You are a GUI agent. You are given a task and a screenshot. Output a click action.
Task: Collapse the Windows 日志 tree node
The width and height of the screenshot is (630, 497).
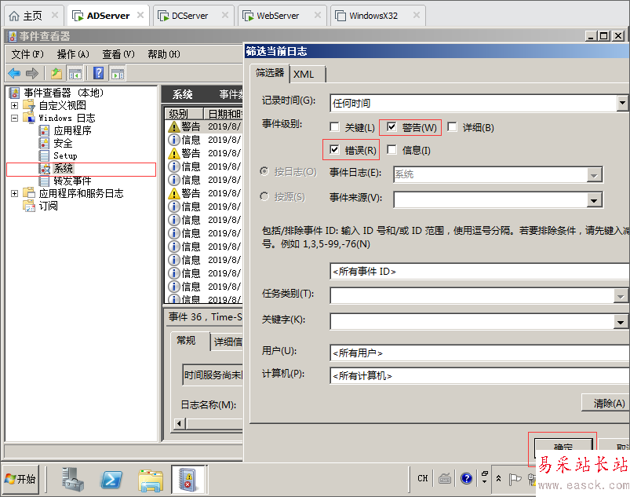[14, 118]
